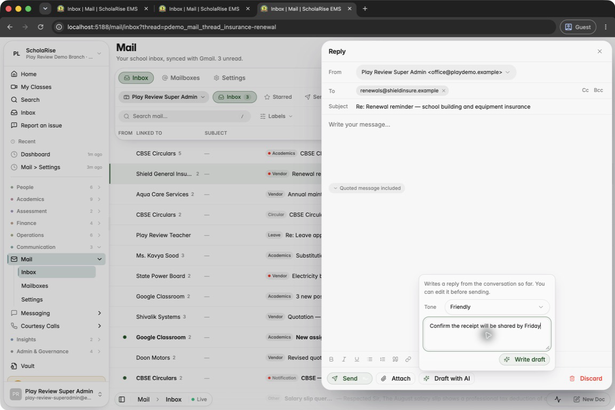Image resolution: width=615 pixels, height=410 pixels.
Task: Click the browser address bar
Action: [304, 27]
